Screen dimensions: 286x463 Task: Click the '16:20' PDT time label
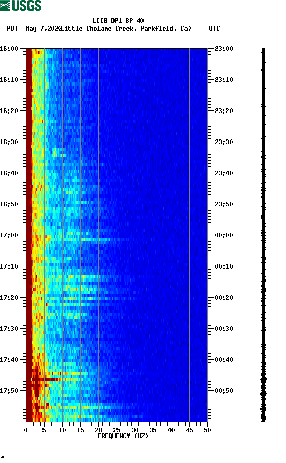tap(9, 111)
